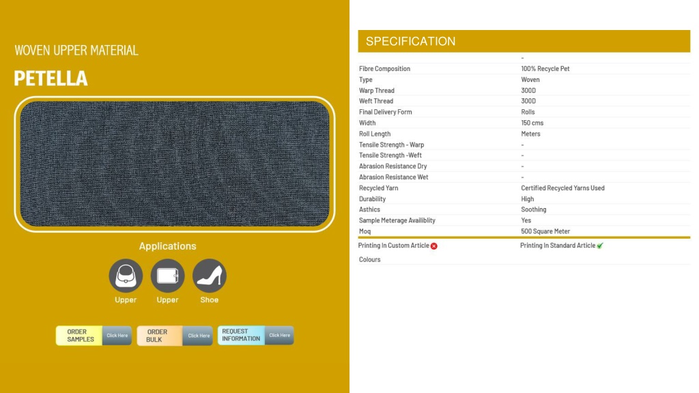Click Here on Request Information button
The width and height of the screenshot is (699, 393).
pos(279,335)
